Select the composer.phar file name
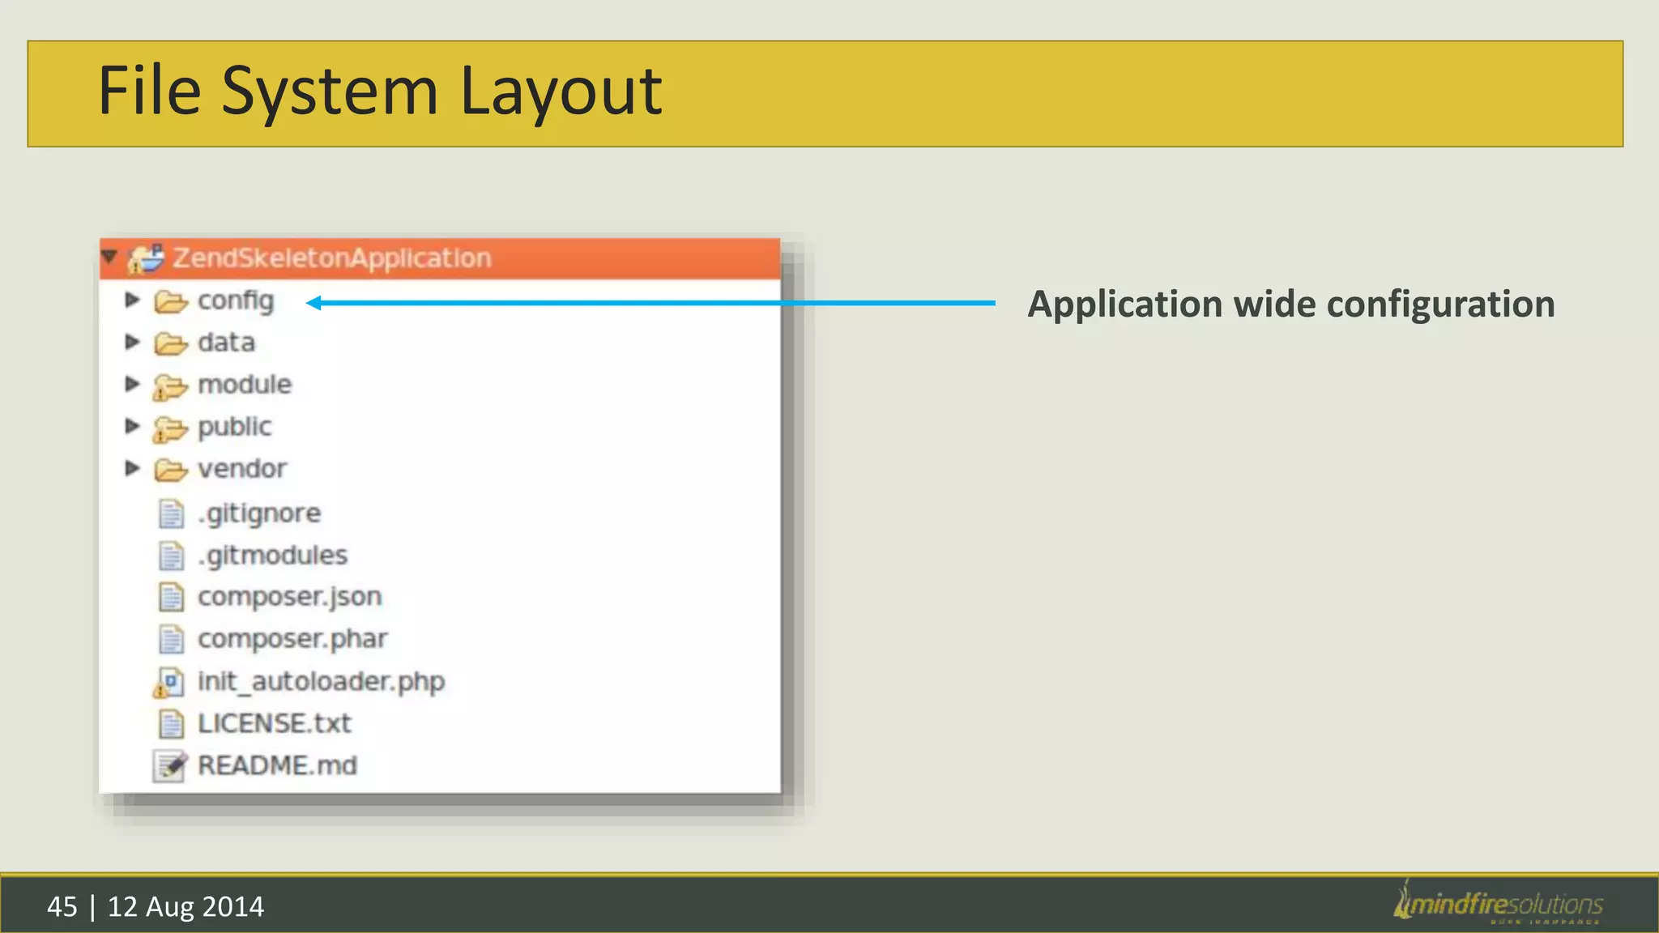This screenshot has width=1659, height=933. click(292, 640)
